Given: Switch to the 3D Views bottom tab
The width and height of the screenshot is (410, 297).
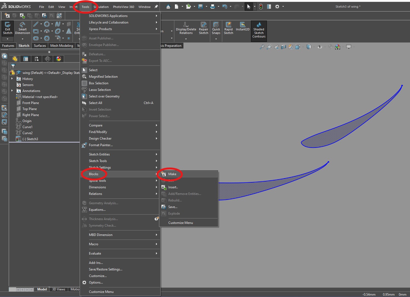Looking at the screenshot, I should point(59,289).
